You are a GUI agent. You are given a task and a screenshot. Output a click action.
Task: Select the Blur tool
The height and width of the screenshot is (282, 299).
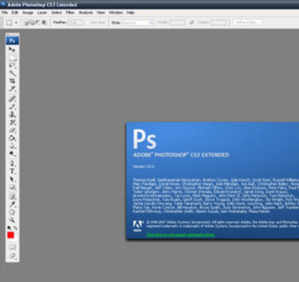12,146
